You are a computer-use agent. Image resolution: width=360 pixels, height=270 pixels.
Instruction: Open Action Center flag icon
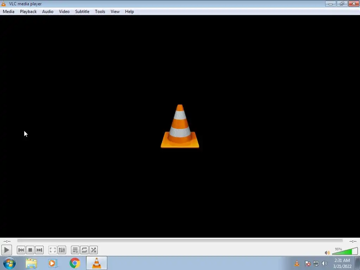point(308,263)
